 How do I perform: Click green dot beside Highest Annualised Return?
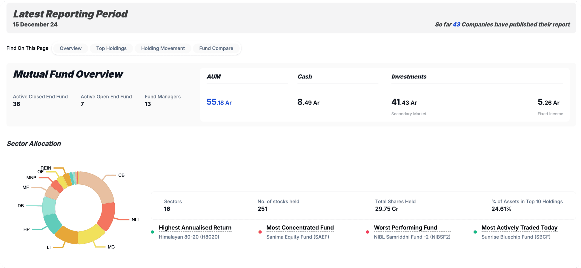152,232
